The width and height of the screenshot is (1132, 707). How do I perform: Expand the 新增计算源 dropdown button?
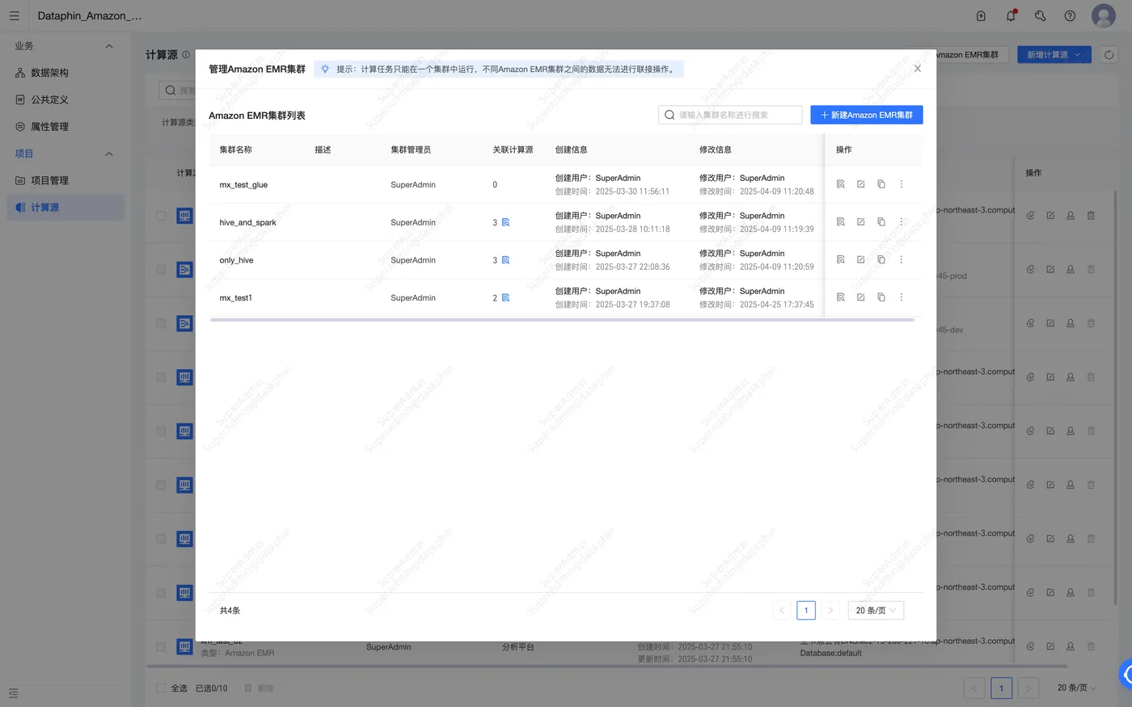[1054, 54]
